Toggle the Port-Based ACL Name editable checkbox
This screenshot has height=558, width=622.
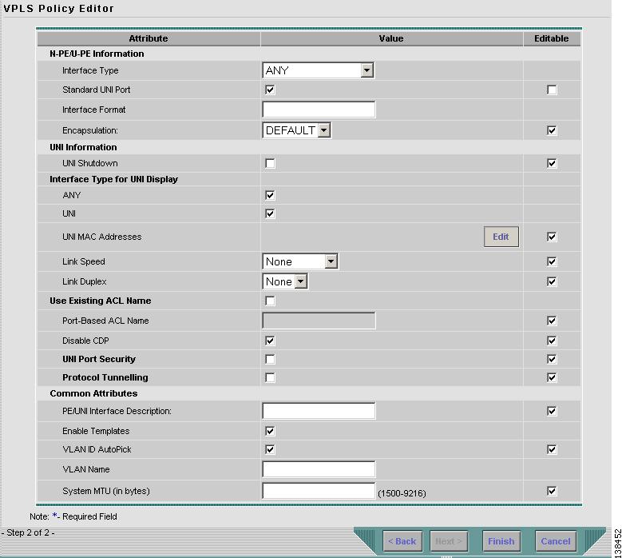tap(552, 321)
